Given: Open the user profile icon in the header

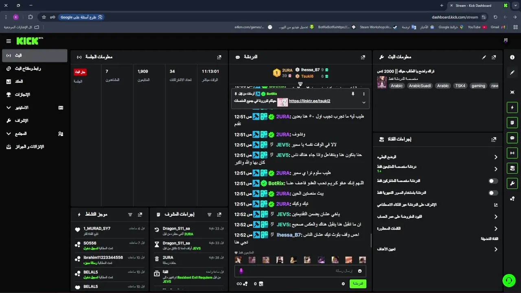Looking at the screenshot, I should pos(506,41).
